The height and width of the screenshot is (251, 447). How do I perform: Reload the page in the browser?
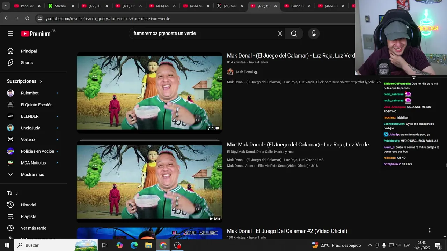pos(27,18)
